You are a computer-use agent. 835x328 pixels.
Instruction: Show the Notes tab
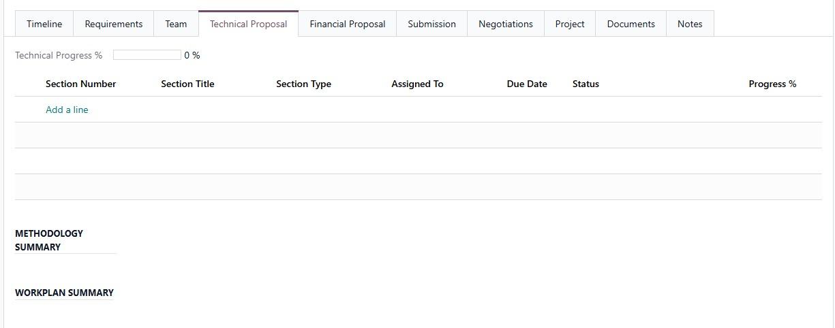[x=689, y=24]
